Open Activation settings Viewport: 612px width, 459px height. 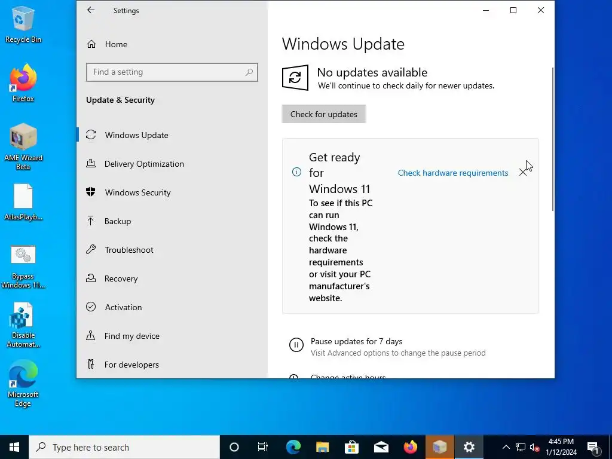tap(172, 307)
